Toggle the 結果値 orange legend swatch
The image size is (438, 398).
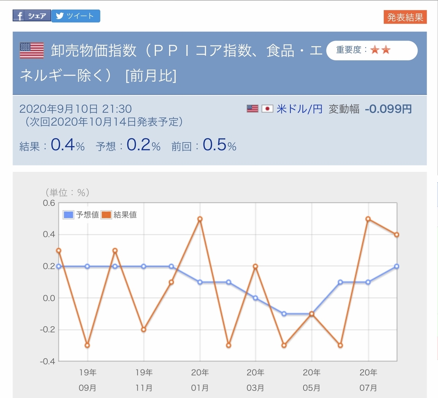106,215
